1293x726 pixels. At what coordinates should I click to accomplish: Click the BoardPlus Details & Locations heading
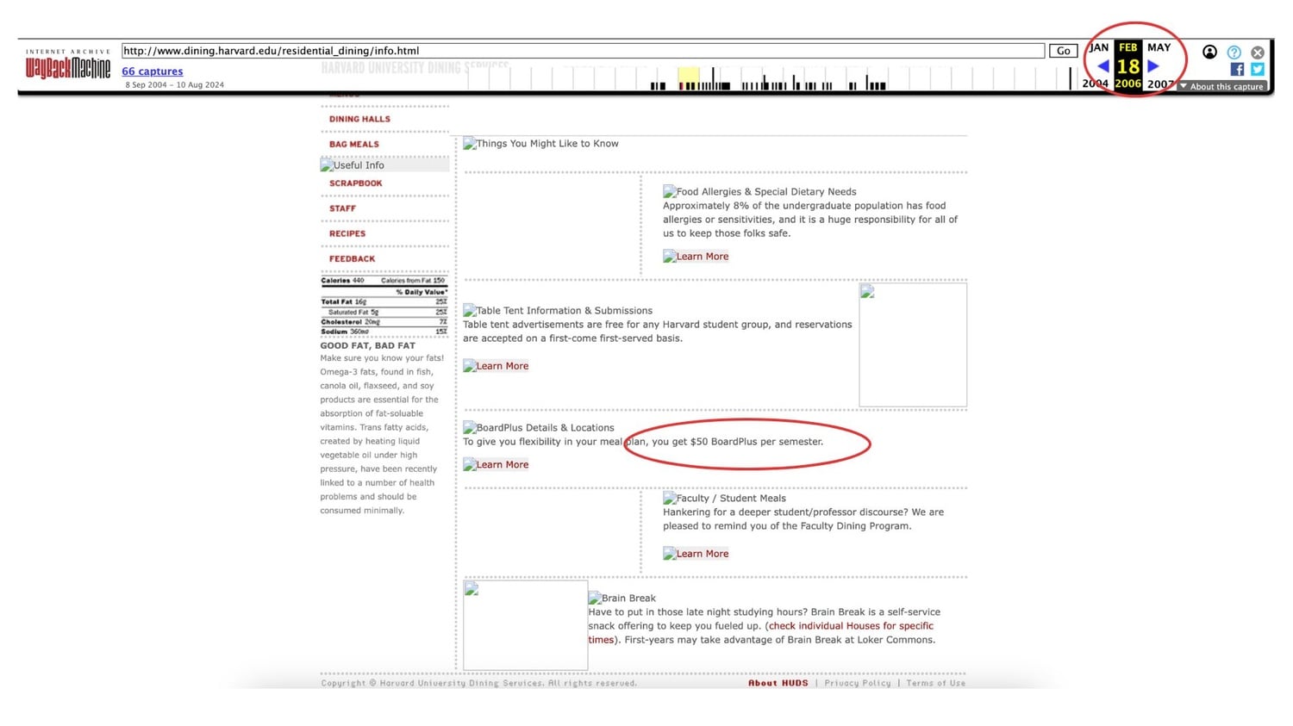(539, 428)
